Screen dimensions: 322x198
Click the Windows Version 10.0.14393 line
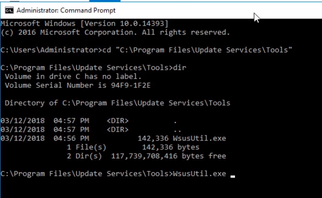(x=84, y=24)
